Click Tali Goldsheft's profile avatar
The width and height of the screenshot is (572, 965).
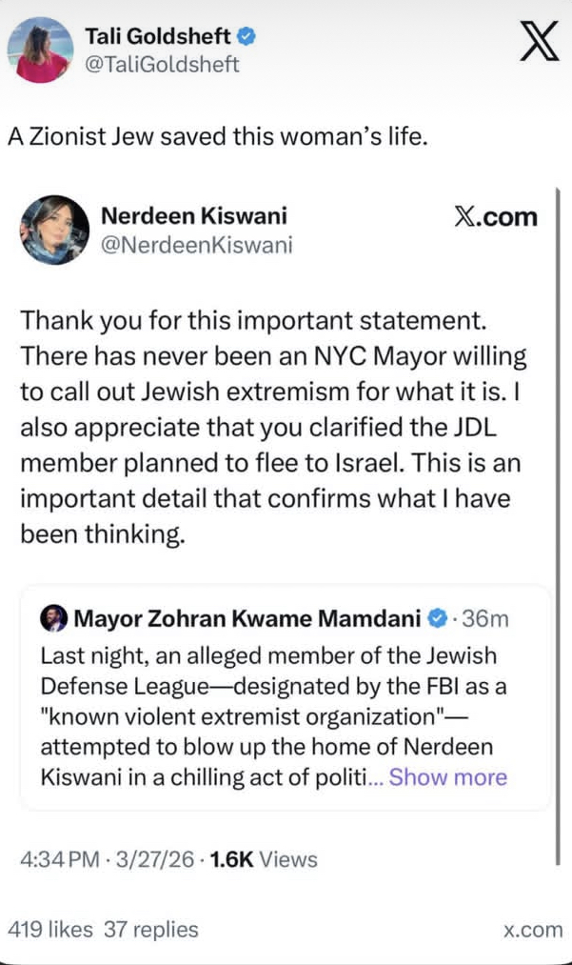[x=39, y=48]
